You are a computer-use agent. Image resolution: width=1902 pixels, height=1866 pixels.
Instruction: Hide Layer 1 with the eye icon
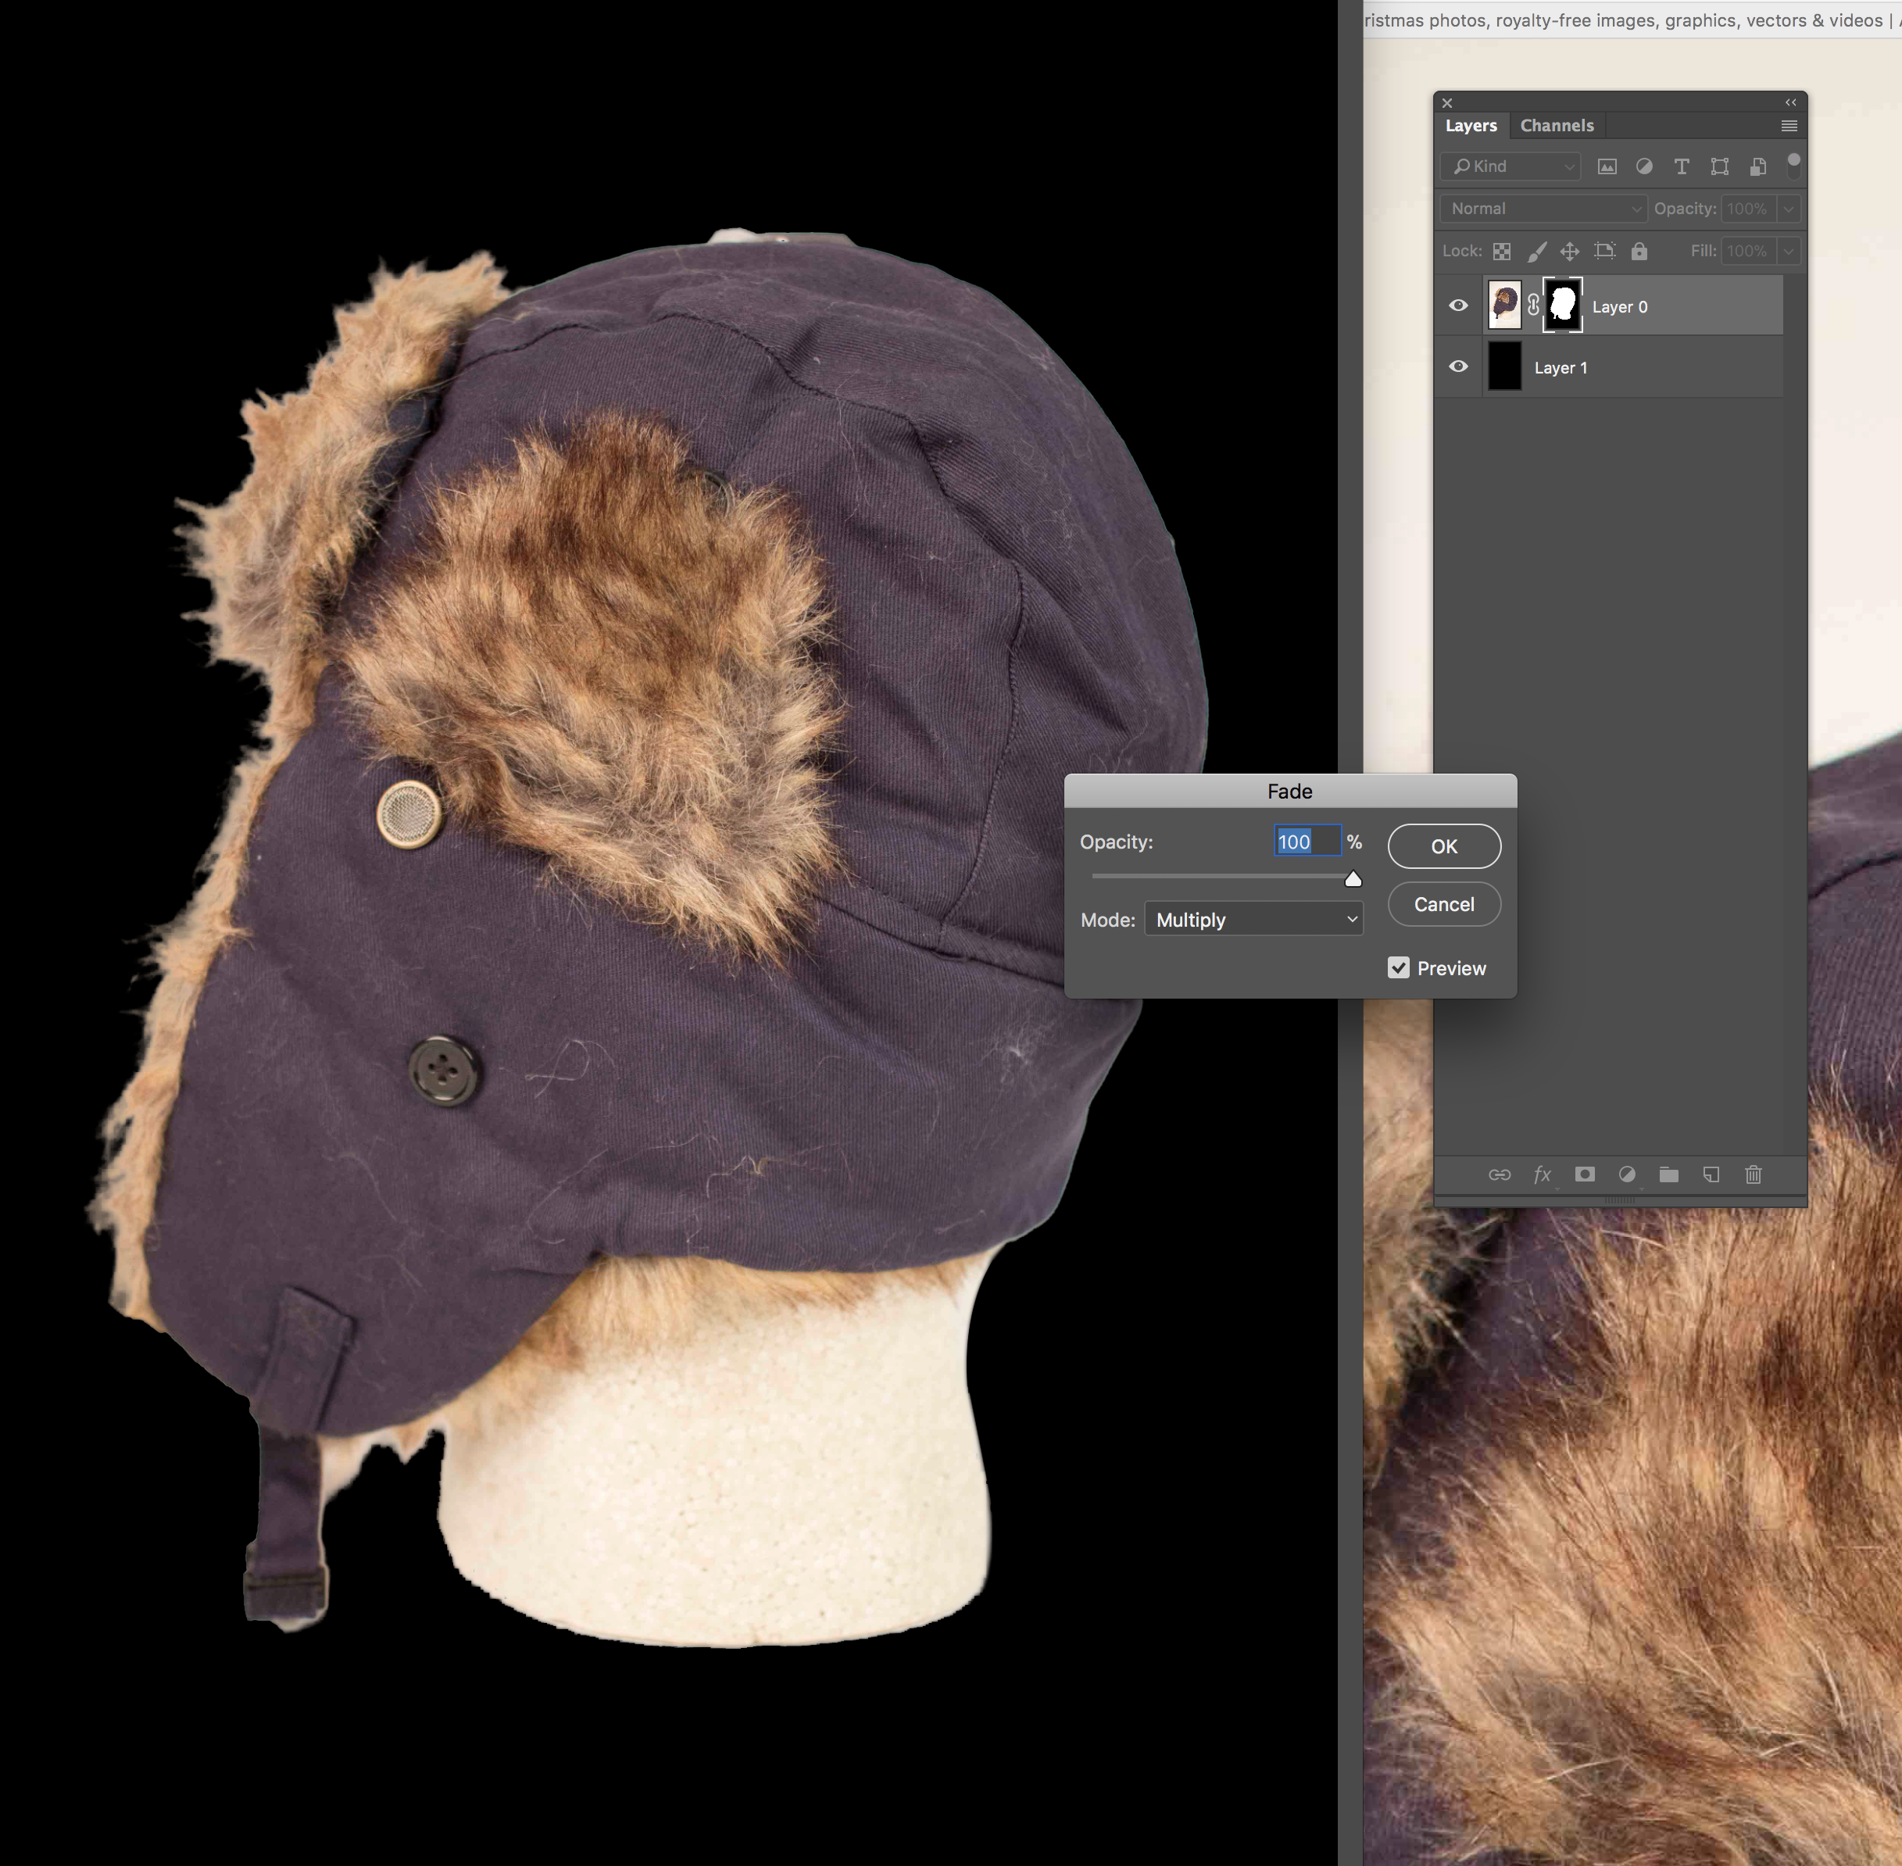[x=1458, y=366]
